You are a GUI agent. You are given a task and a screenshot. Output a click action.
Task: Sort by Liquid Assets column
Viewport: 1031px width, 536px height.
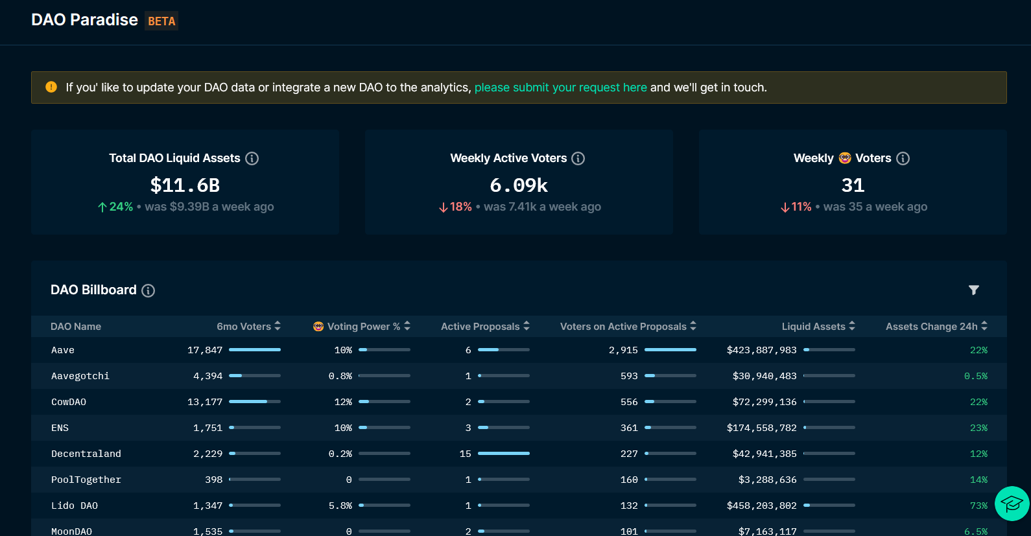tap(818, 327)
